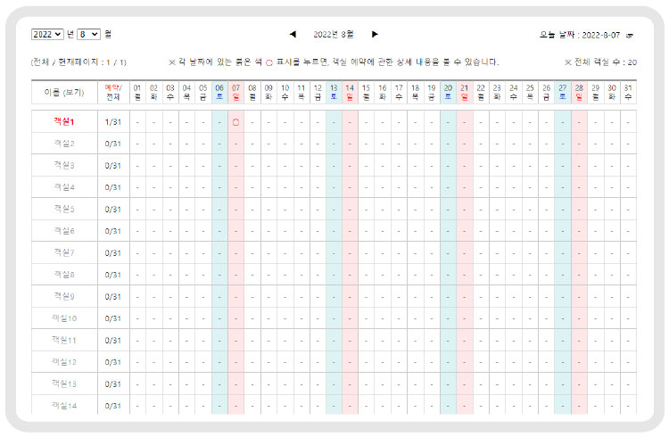
Task: Click room 객실14 at the bottom
Action: pos(62,405)
